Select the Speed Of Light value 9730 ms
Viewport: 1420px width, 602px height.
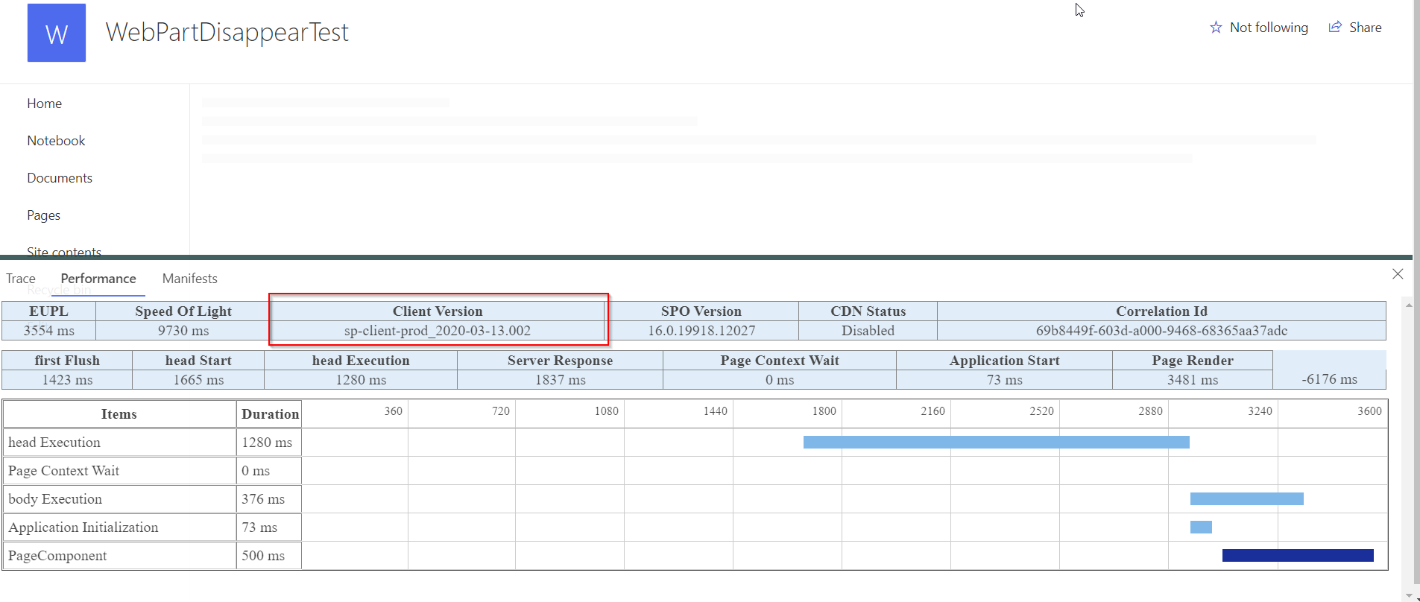pyautogui.click(x=183, y=331)
